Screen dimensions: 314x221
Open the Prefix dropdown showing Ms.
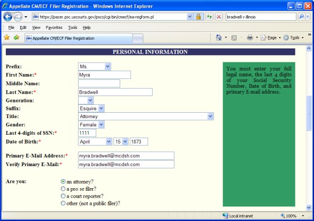(x=95, y=67)
